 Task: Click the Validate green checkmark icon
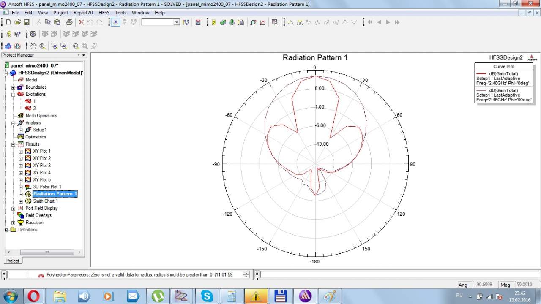click(x=223, y=22)
